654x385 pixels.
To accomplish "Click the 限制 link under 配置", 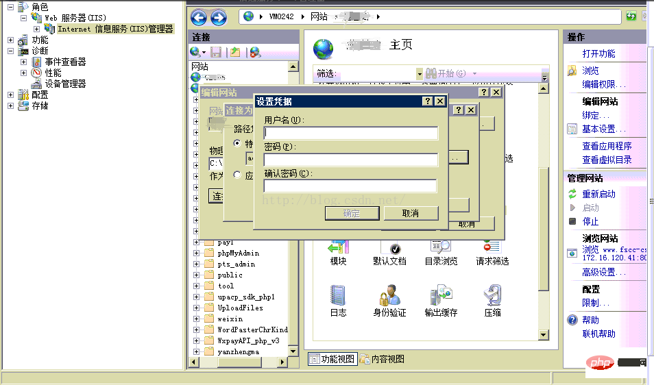I will pos(595,303).
